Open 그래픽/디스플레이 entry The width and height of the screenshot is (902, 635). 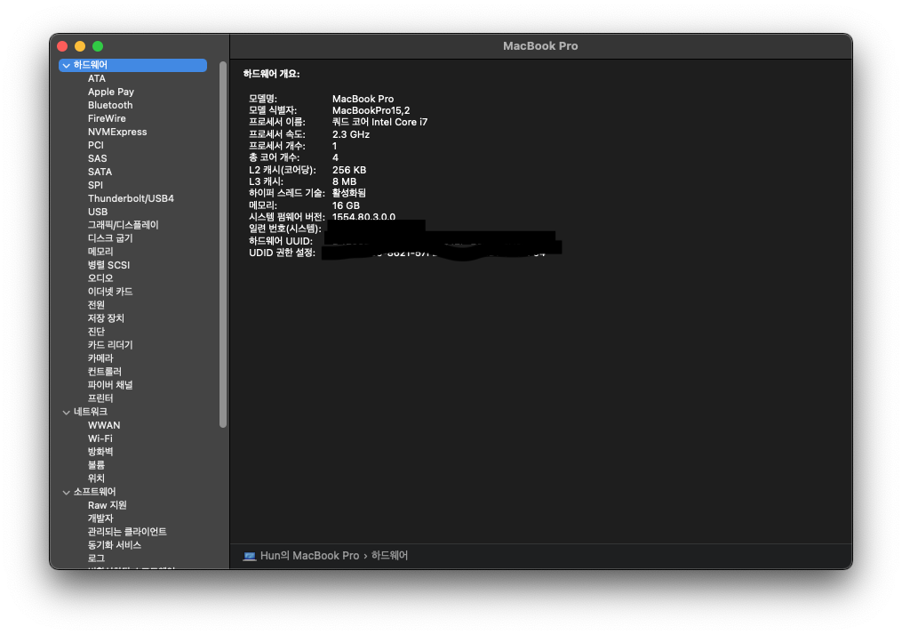point(124,224)
